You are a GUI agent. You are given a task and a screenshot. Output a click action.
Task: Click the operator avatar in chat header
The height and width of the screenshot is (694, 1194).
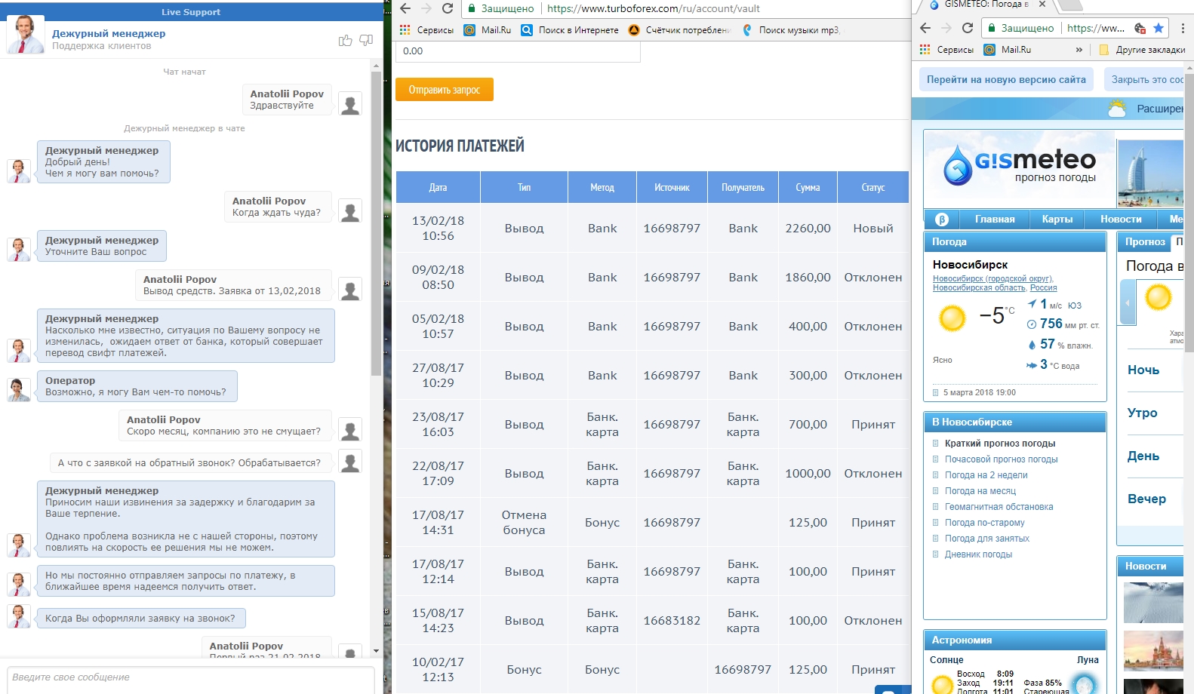(x=25, y=35)
